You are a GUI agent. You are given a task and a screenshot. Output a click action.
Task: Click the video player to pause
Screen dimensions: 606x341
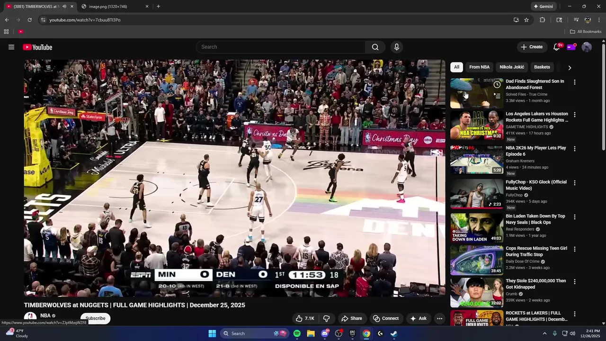234,178
